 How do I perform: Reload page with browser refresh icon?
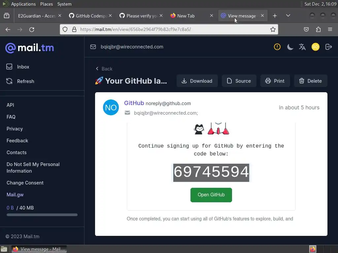point(32,29)
